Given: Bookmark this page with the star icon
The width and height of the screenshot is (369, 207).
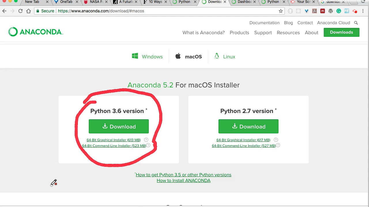Looking at the screenshot, I should (281, 11).
